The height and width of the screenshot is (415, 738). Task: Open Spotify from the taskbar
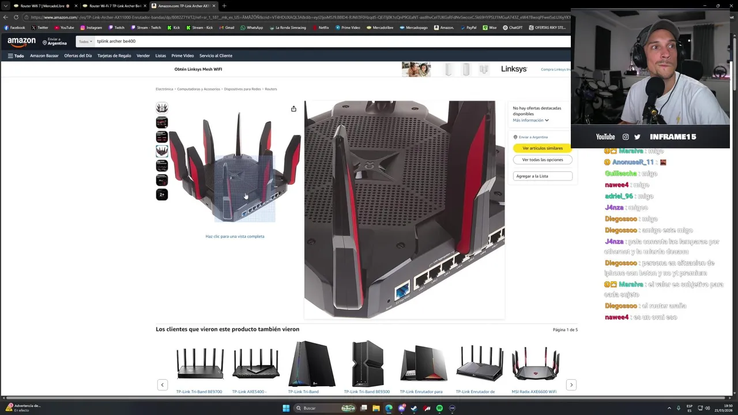click(x=439, y=408)
